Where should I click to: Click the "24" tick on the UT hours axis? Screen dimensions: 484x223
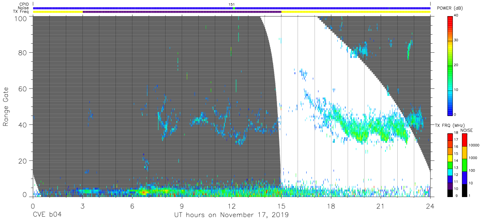click(x=430, y=206)
